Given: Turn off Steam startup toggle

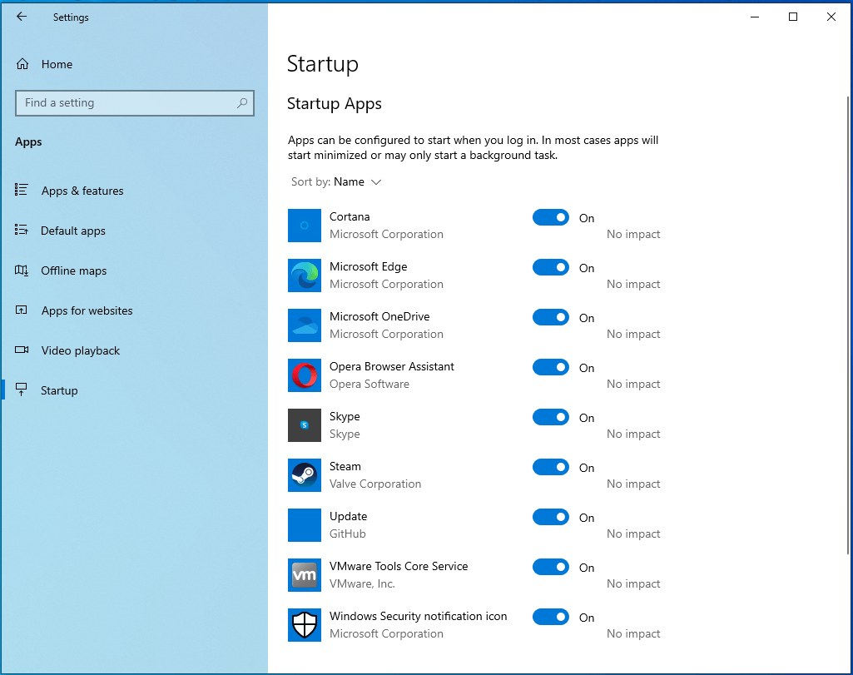Looking at the screenshot, I should [x=550, y=467].
